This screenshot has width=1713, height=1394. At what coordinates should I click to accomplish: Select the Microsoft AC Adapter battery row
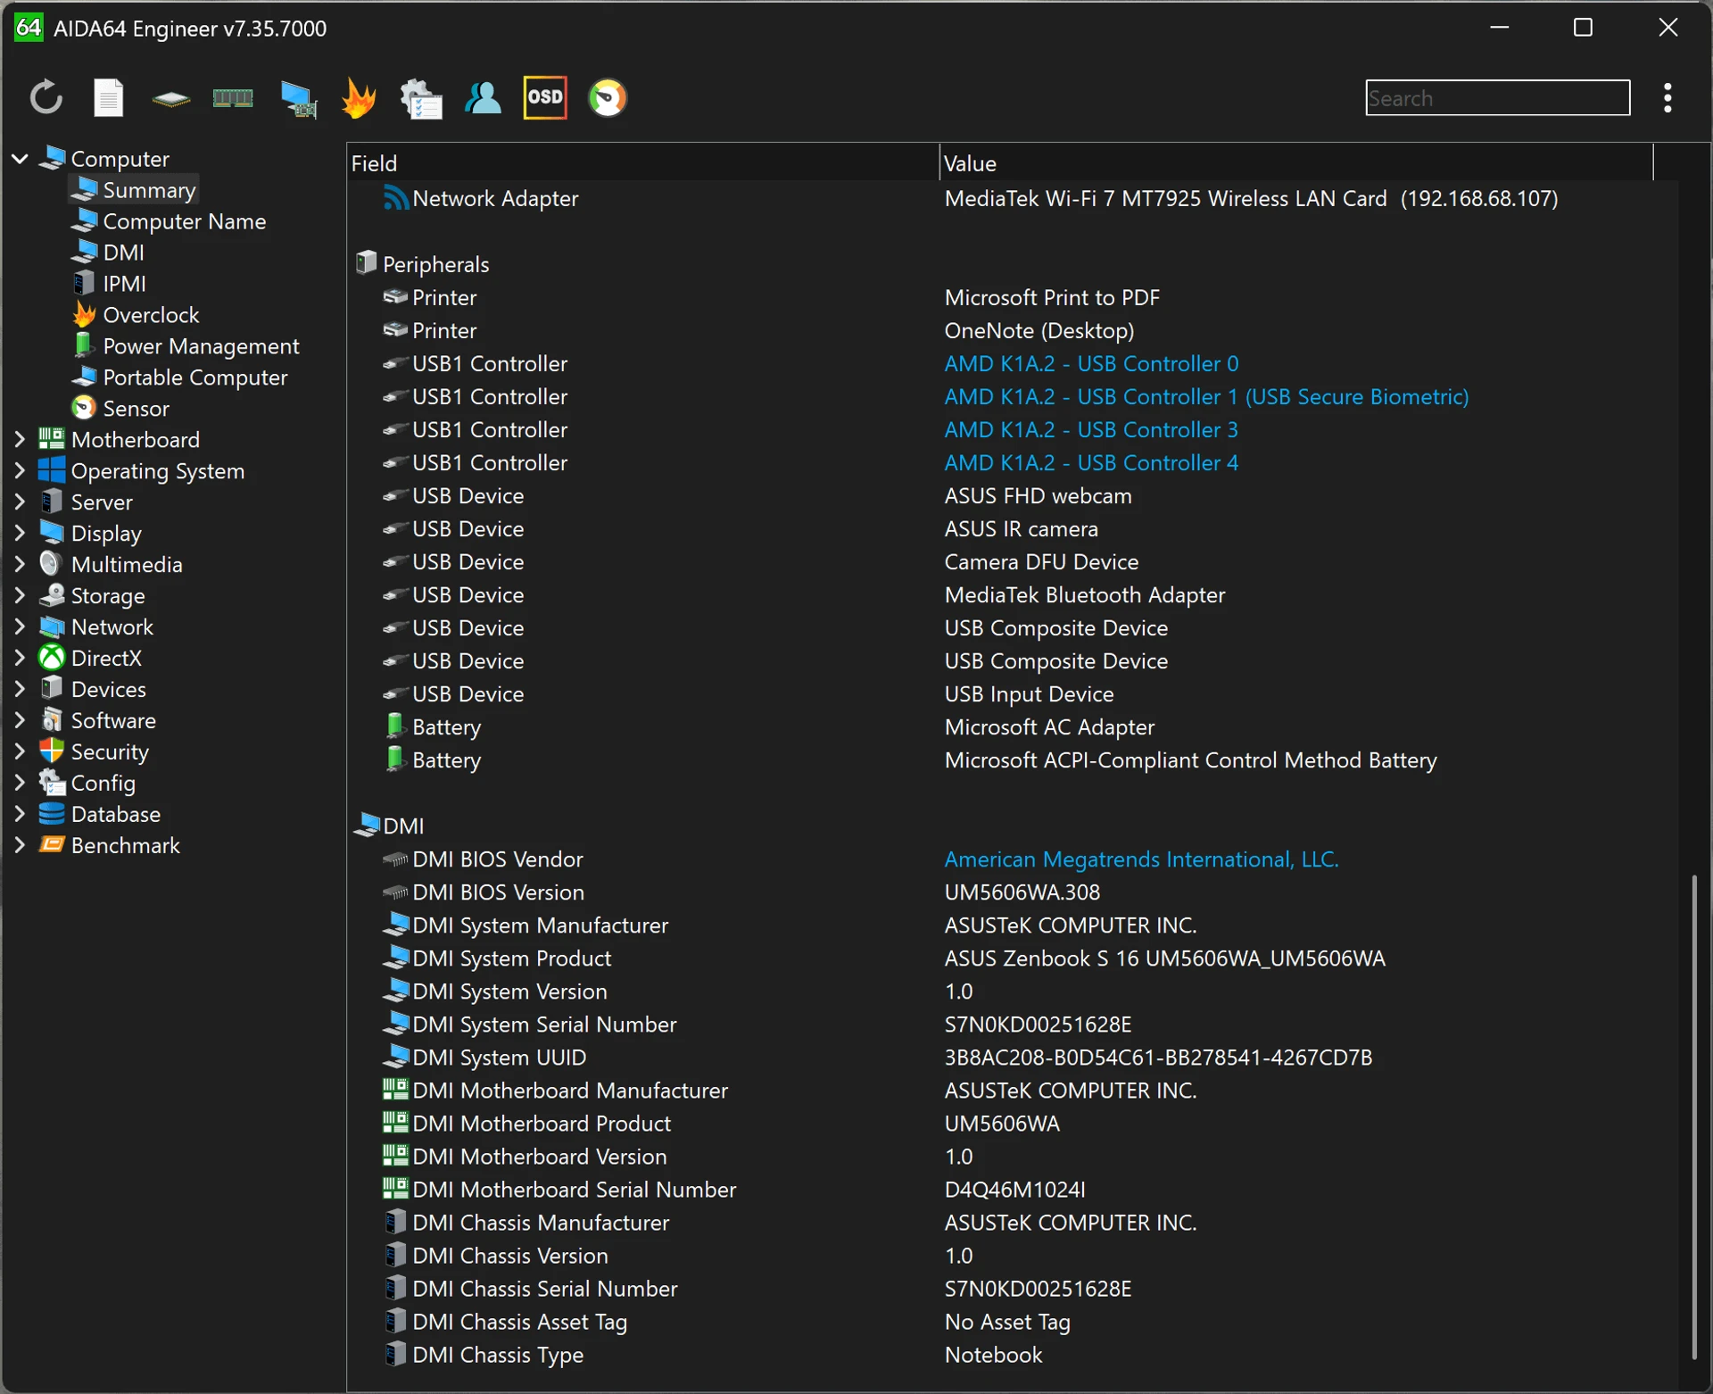click(x=1013, y=726)
